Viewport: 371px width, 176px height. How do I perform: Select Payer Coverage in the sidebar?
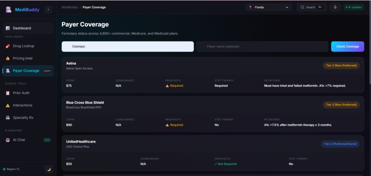tap(28, 71)
